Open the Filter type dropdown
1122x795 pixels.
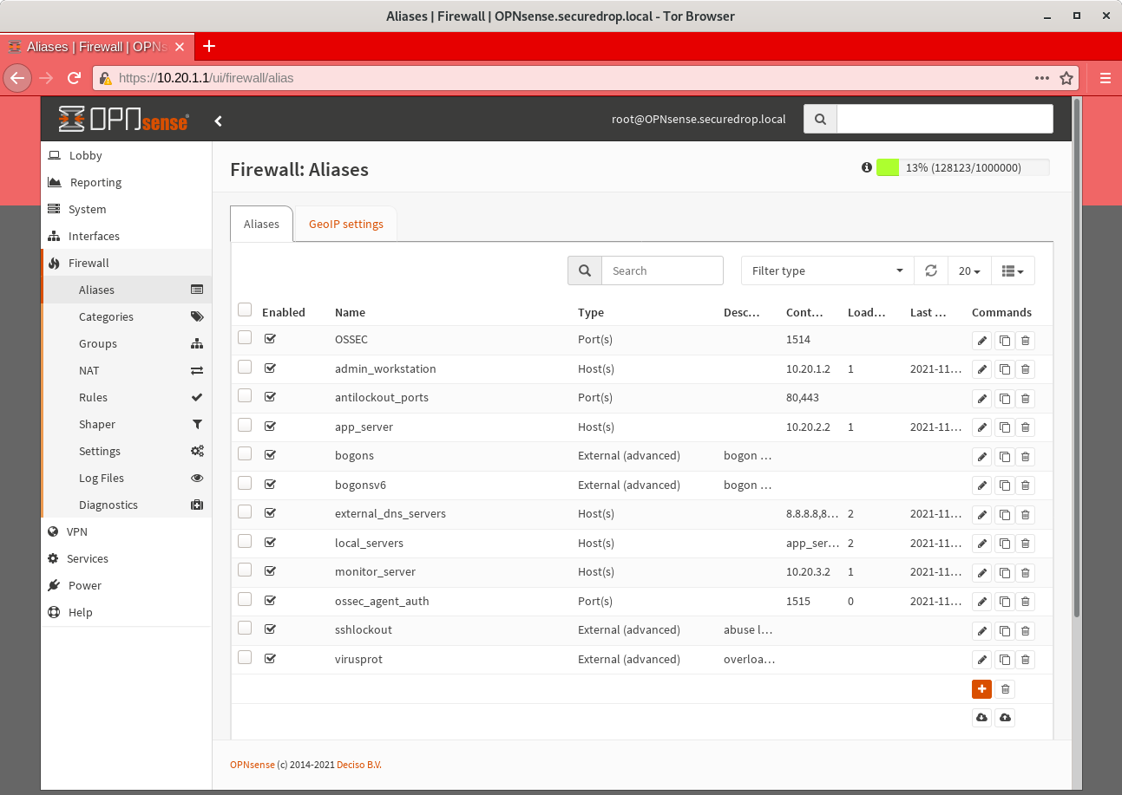(x=825, y=270)
